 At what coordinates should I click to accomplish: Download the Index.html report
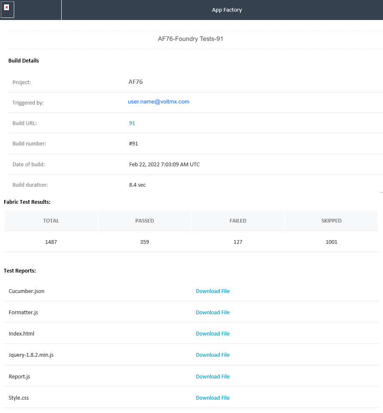click(213, 334)
